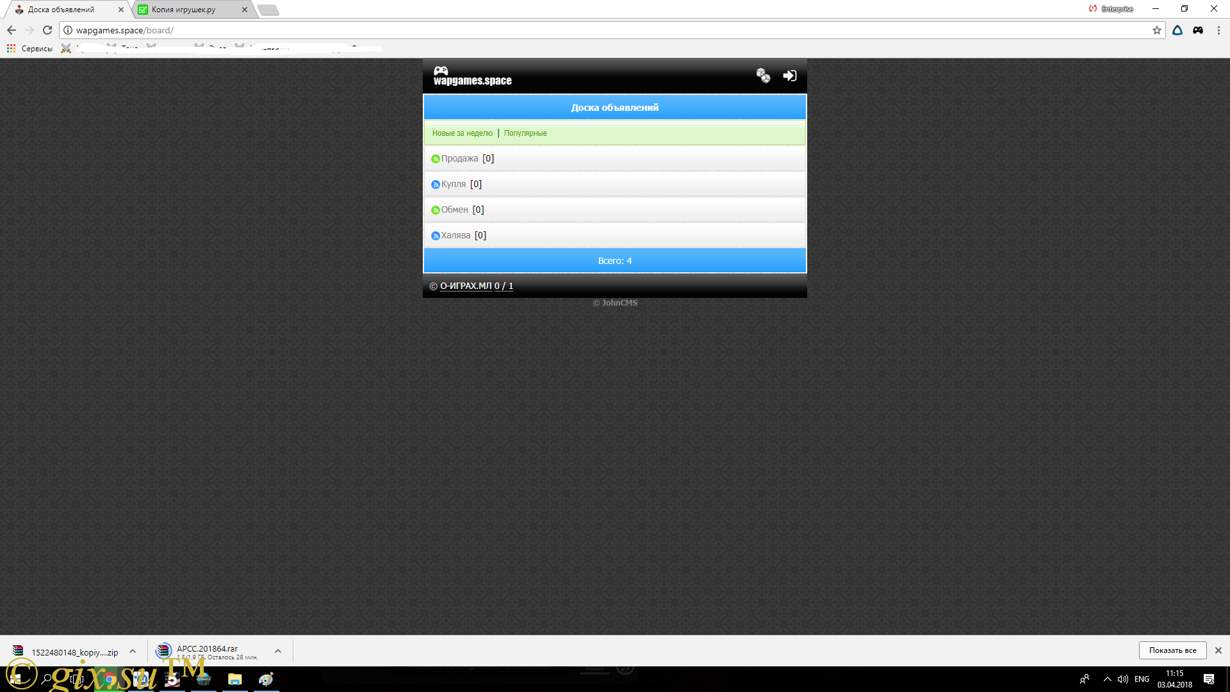Click the Халява category icon

434,235
